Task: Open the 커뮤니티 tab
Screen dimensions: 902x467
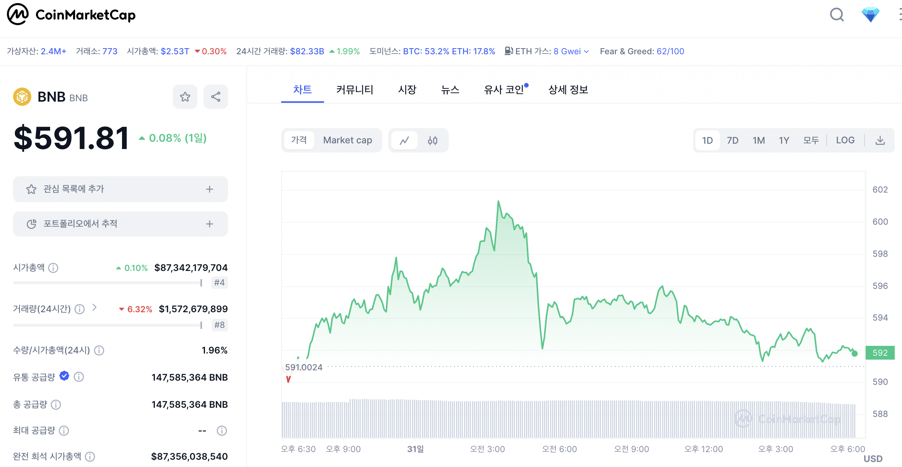Action: (x=355, y=90)
